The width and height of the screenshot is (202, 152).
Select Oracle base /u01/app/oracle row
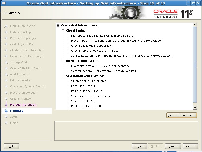point(91,46)
